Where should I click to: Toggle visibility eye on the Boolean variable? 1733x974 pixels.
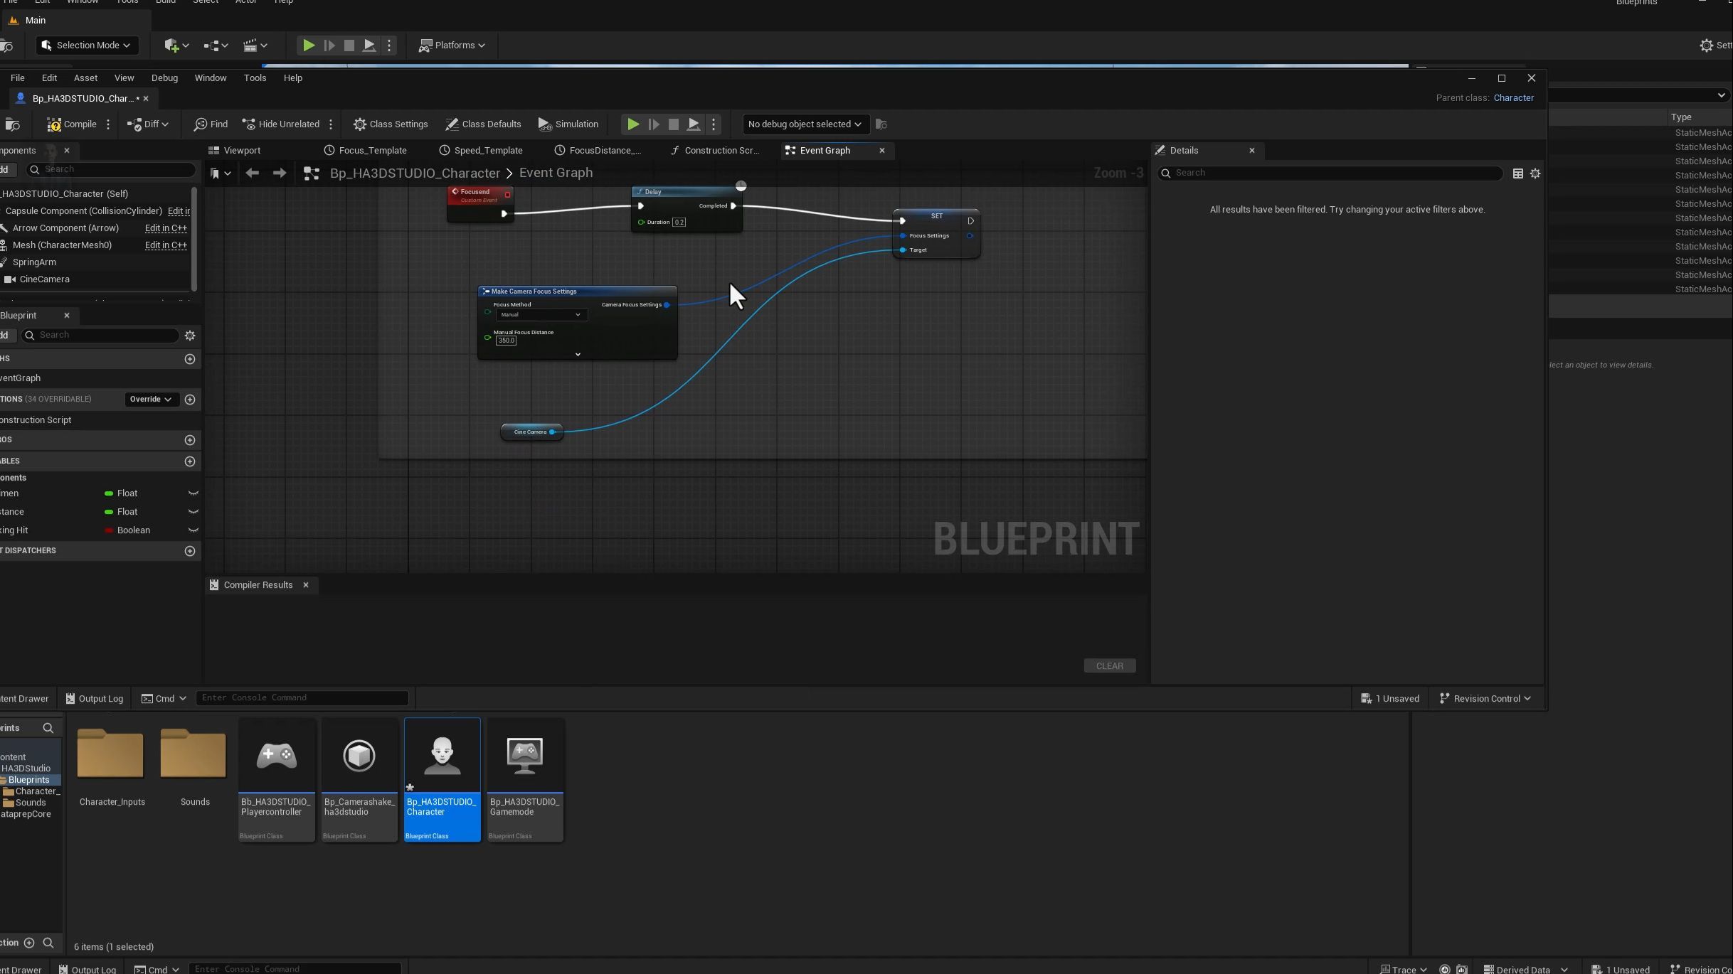pos(193,530)
